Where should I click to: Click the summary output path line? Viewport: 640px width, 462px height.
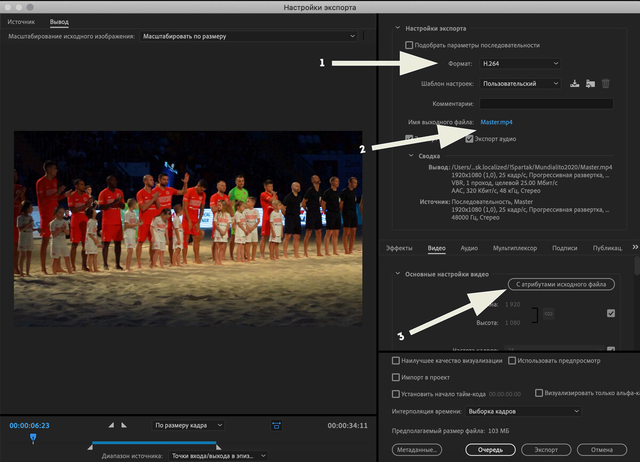(x=532, y=167)
